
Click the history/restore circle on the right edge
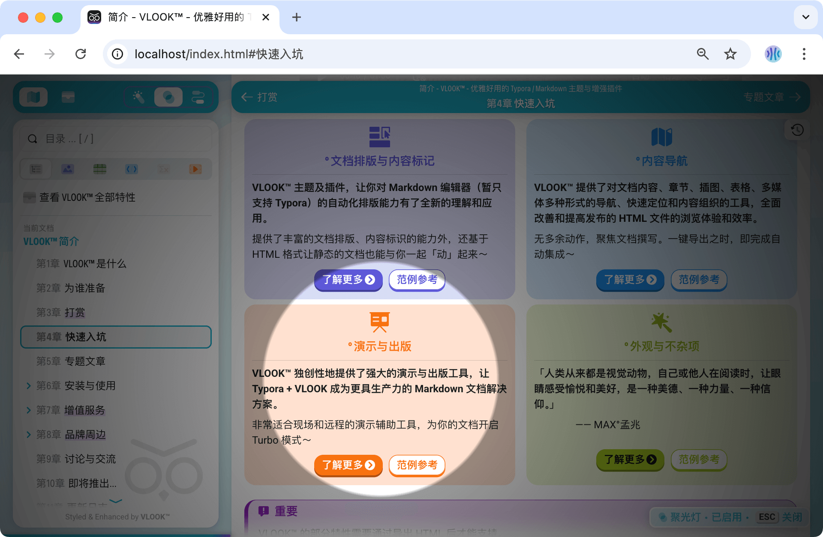(x=796, y=130)
